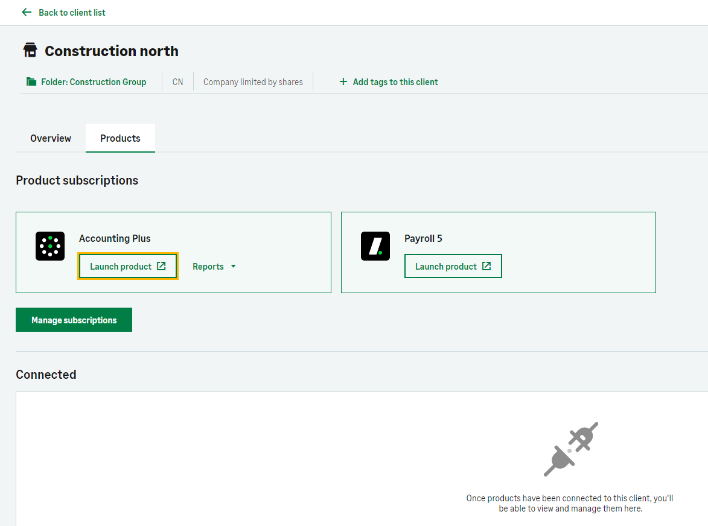
Task: Click the back arrow icon
Action: pyautogui.click(x=26, y=12)
